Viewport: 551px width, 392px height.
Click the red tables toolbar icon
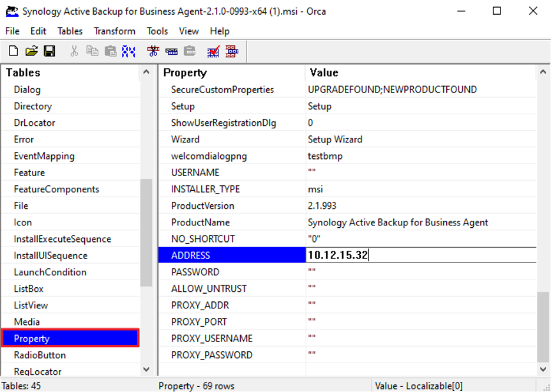(x=232, y=51)
